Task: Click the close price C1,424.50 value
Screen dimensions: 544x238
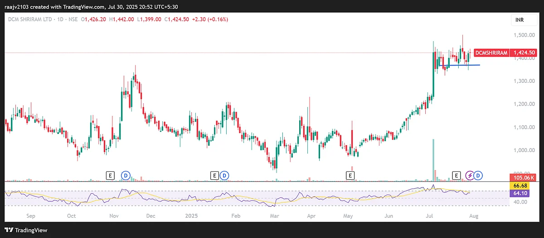Action: pos(178,19)
